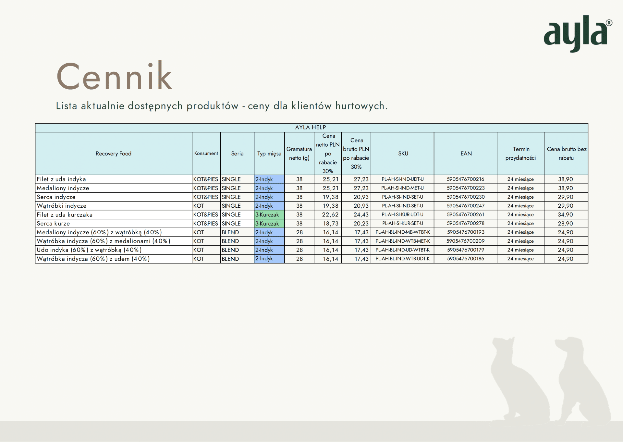Click the EAN column header

466,153
